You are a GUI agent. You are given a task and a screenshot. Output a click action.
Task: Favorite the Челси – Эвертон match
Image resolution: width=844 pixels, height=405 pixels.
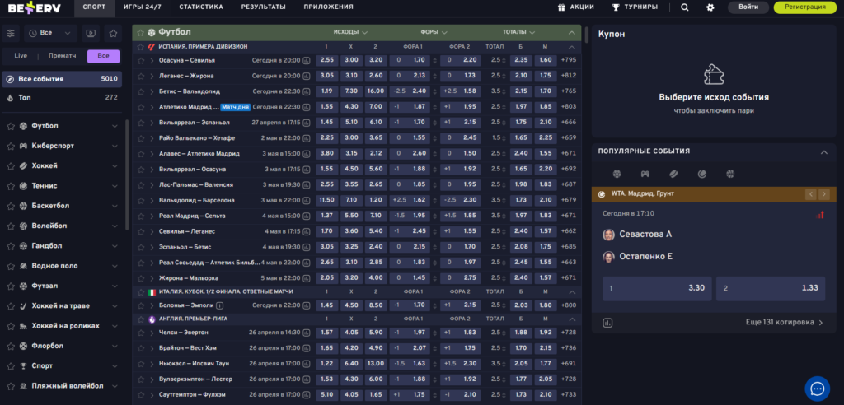coord(141,333)
